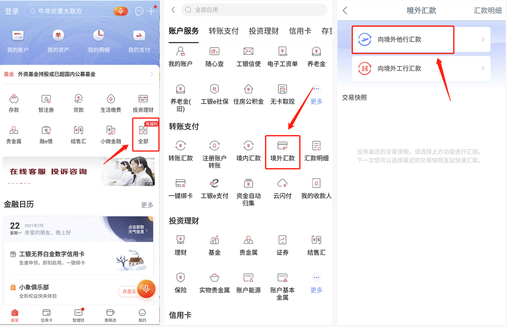
Task: Open 随心查 icon in 账户服务
Action: [214, 52]
